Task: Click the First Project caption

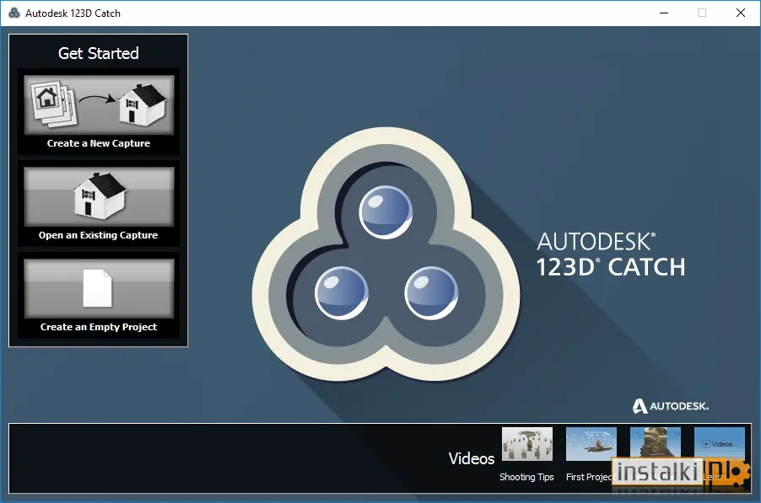Action: click(590, 477)
